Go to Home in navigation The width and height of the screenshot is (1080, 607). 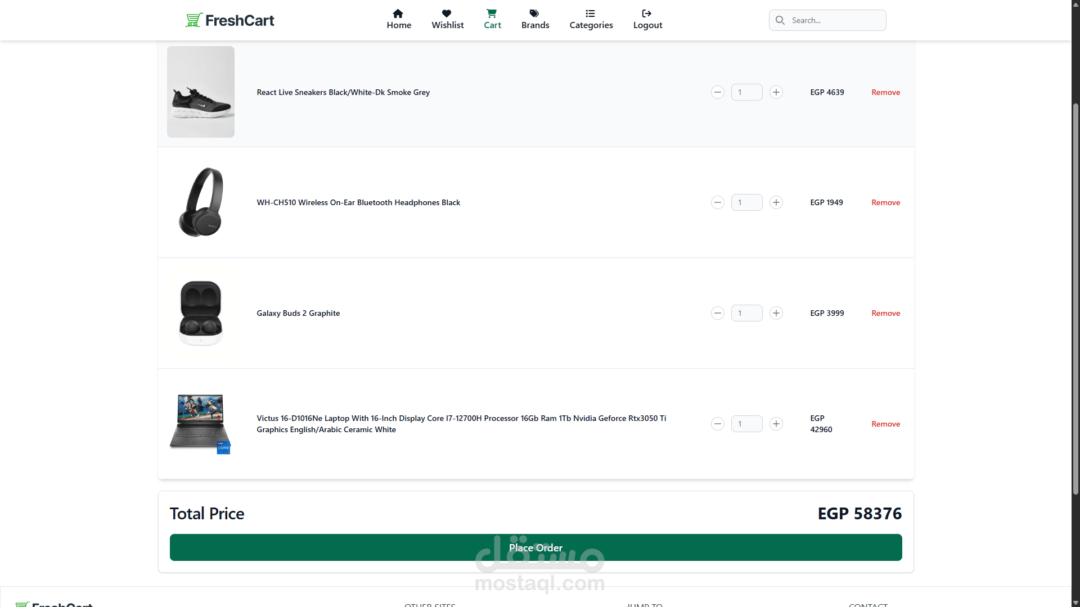(x=399, y=20)
